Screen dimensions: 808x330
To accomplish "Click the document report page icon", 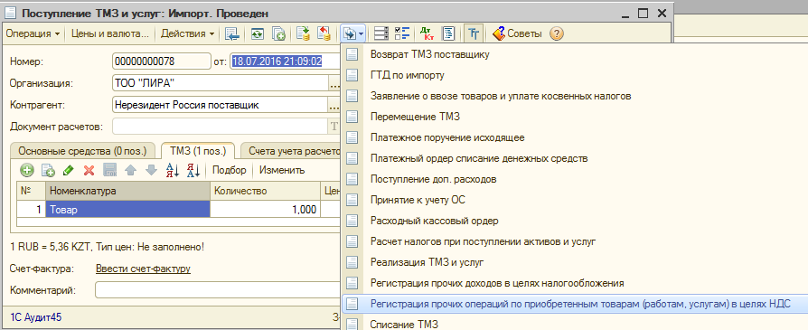I will click(449, 34).
